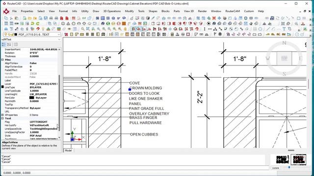Click the RouterCAD logo icon beside File

(6, 11)
